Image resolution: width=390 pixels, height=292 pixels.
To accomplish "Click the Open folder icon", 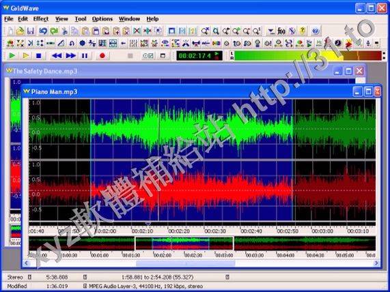I will coord(20,31).
